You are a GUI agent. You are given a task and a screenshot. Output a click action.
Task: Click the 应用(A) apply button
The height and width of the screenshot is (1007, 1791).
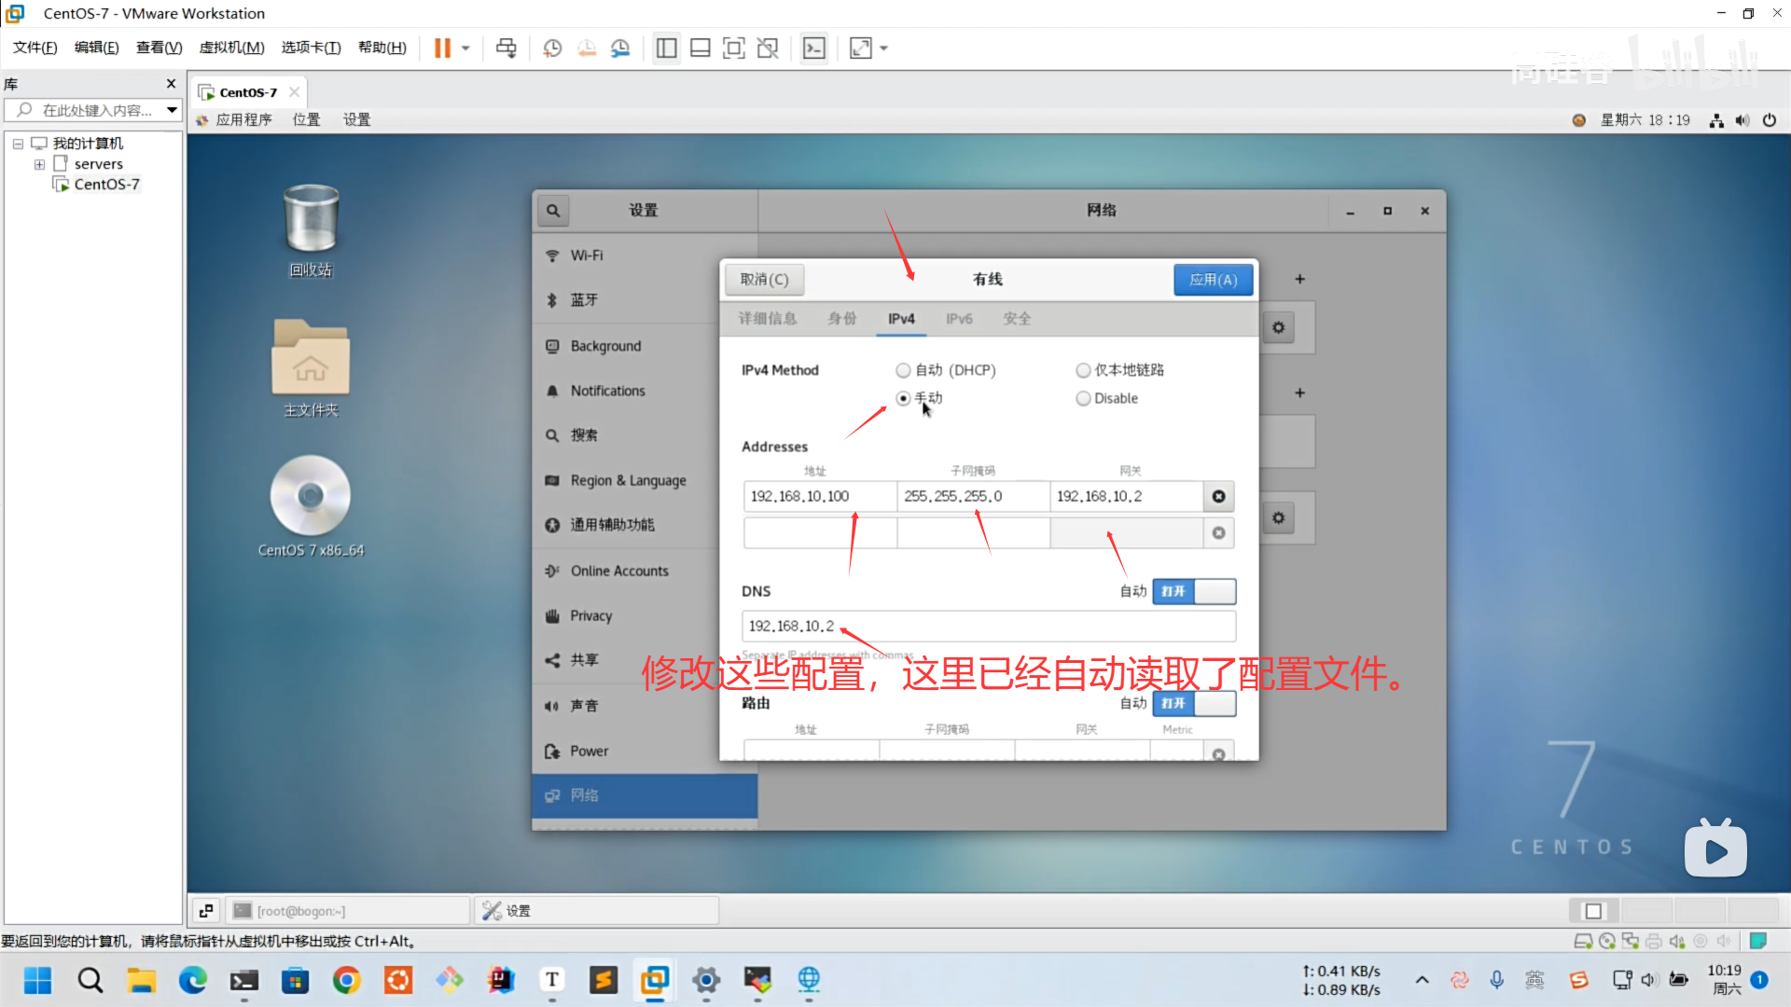[x=1213, y=280]
